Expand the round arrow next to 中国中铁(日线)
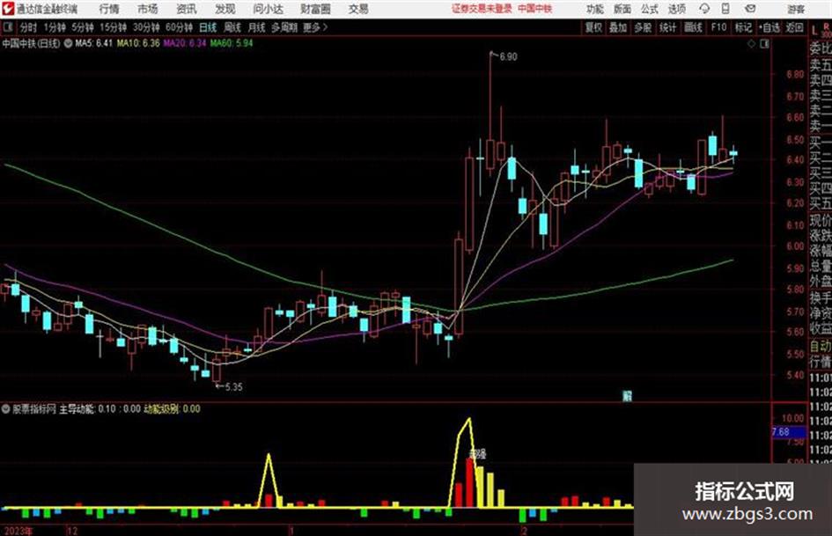 tap(68, 43)
